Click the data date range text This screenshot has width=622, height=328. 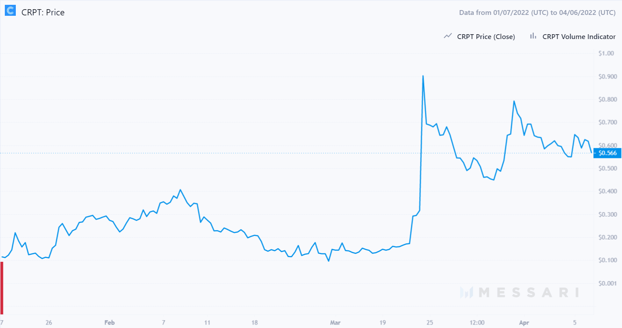537,13
